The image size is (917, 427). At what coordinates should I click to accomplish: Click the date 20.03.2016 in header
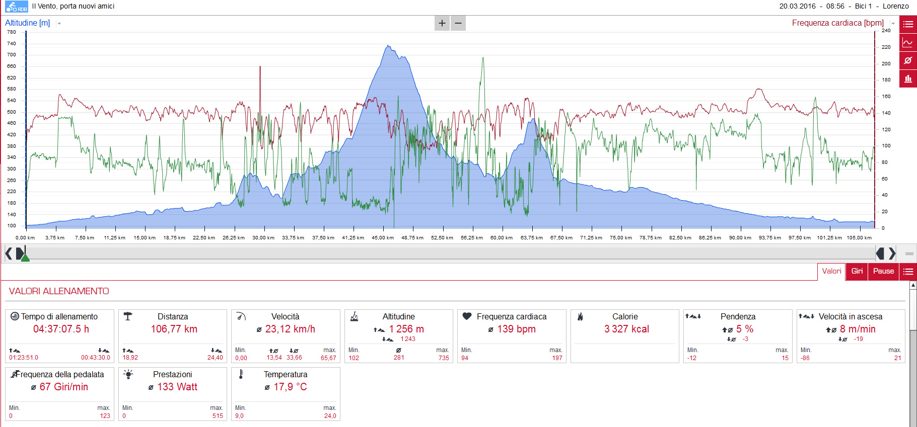coord(798,6)
